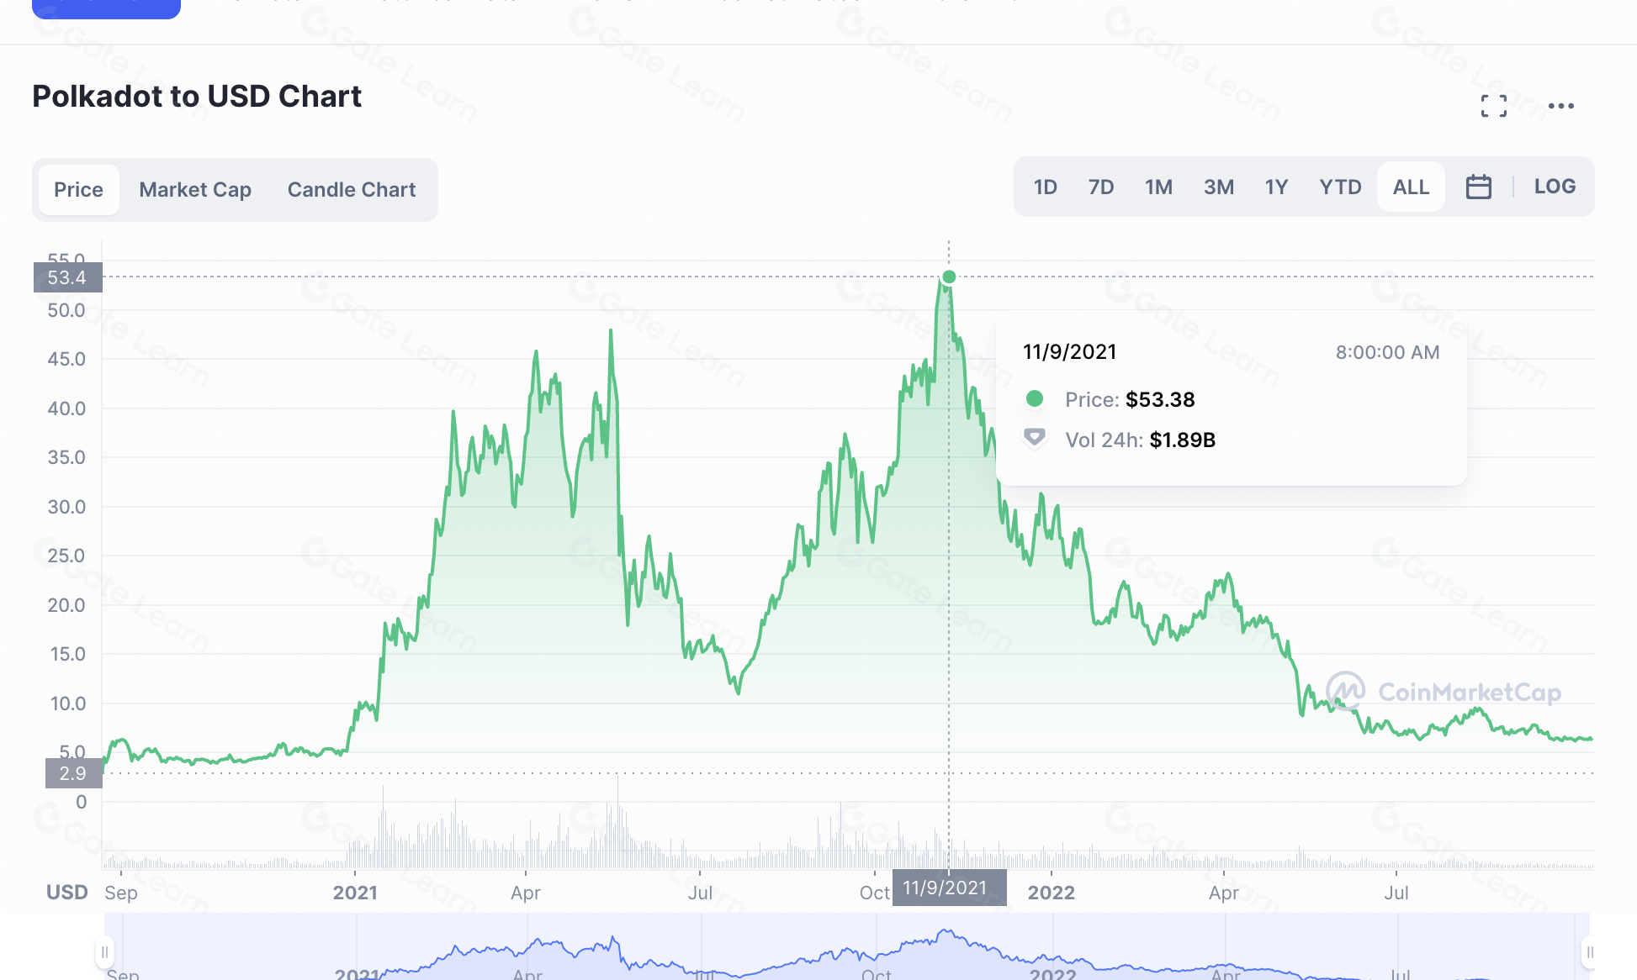Open the calendar date range picker

click(x=1478, y=187)
